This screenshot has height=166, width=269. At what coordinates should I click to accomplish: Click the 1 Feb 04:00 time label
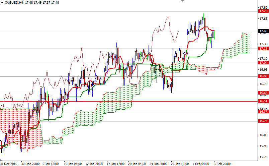pyautogui.click(x=201, y=164)
